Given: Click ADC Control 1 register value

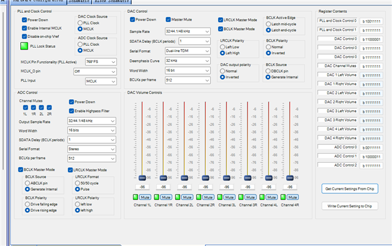Looking at the screenshot, I should click(x=372, y=157).
